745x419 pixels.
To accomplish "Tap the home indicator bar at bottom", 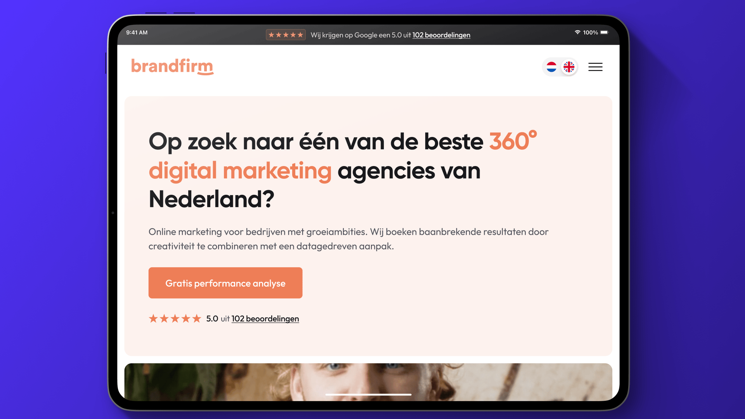I will [x=368, y=395].
